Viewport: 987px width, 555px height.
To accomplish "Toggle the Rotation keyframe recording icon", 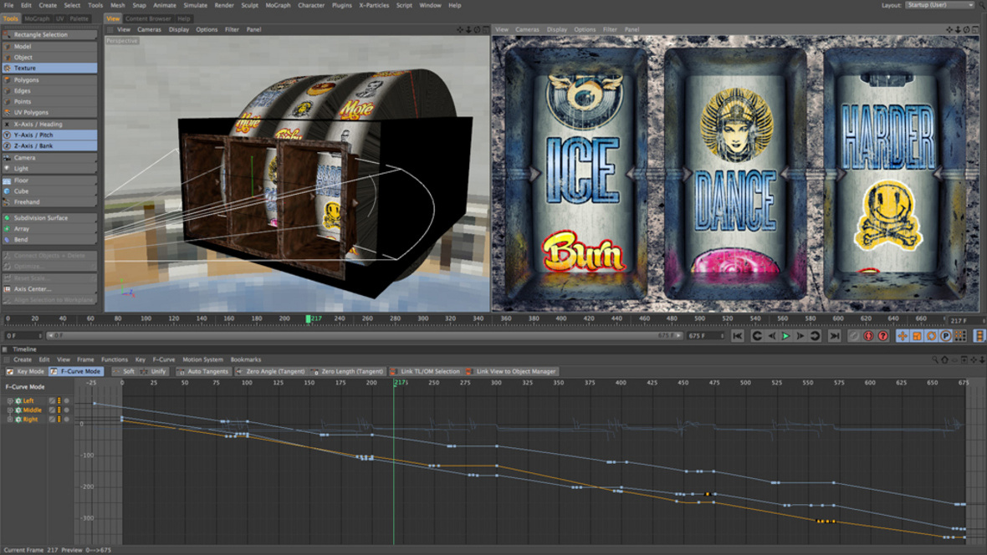I will point(931,336).
